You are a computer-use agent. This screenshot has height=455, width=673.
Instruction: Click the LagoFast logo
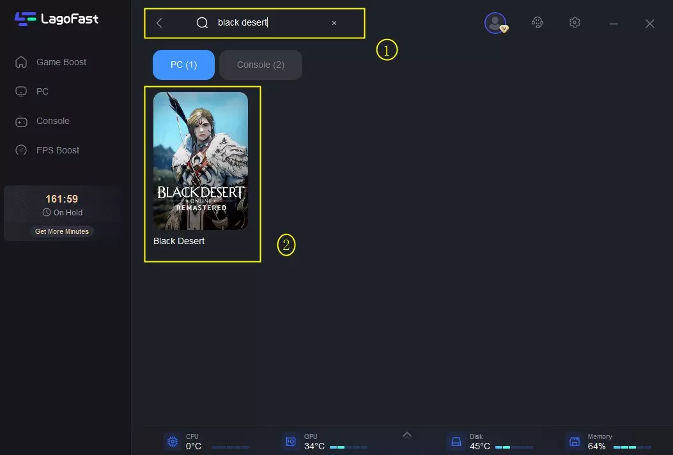click(x=56, y=19)
